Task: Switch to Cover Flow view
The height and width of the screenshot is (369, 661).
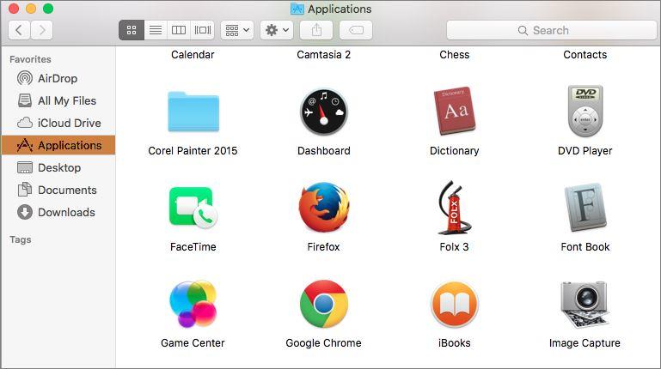Action: [x=202, y=30]
